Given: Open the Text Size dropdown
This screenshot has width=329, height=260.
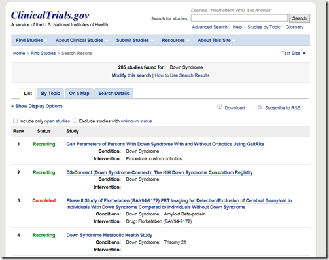Looking at the screenshot, I should tap(294, 54).
